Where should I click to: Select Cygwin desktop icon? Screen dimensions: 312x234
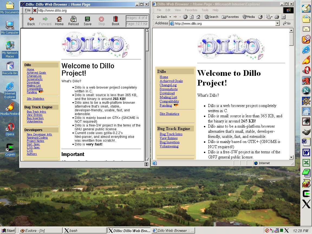coord(10,149)
